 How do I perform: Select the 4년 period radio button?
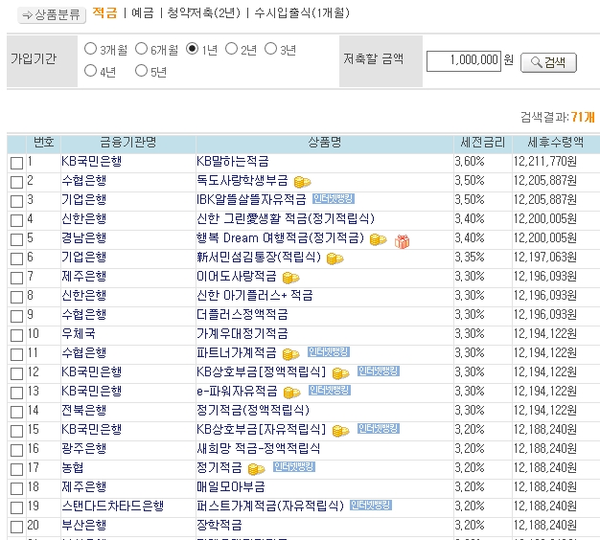coord(90,70)
